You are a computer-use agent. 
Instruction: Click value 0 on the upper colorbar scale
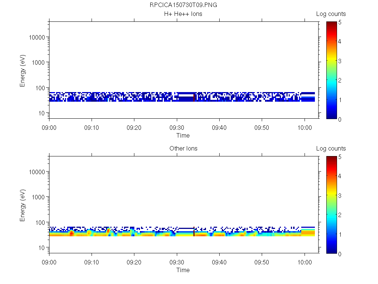pyautogui.click(x=340, y=119)
